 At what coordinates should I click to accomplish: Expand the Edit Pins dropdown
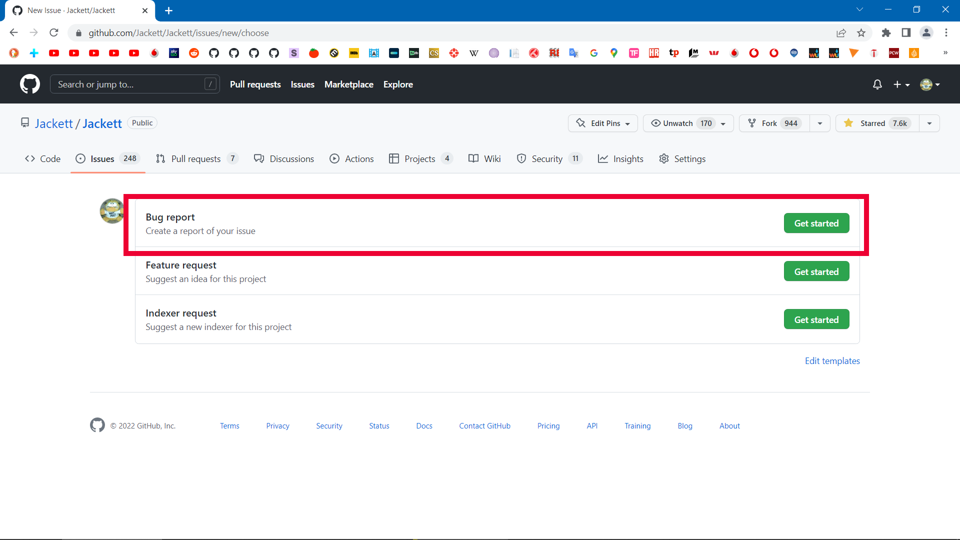tap(602, 123)
